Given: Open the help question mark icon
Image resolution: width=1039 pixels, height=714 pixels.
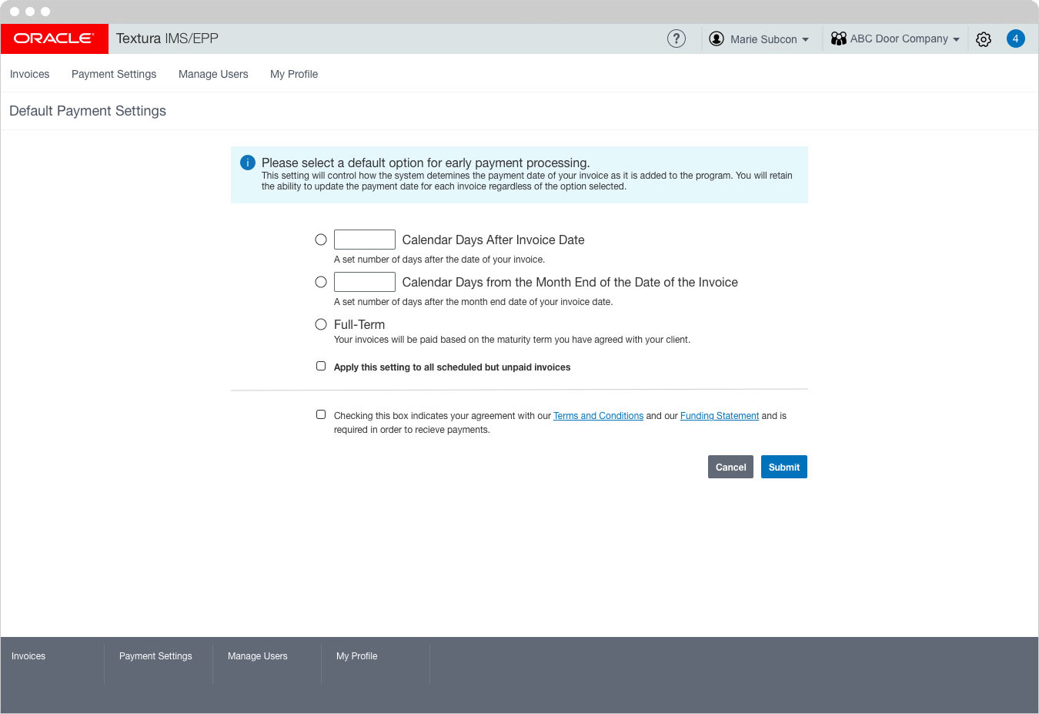Looking at the screenshot, I should coord(677,39).
